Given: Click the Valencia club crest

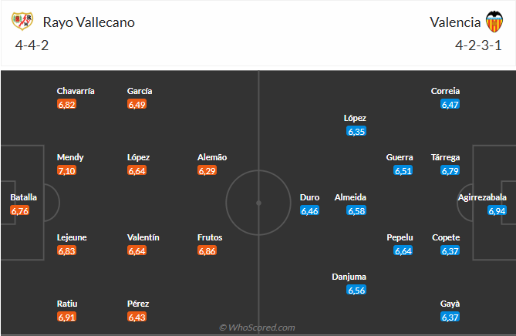Looking at the screenshot, I should click(494, 22).
